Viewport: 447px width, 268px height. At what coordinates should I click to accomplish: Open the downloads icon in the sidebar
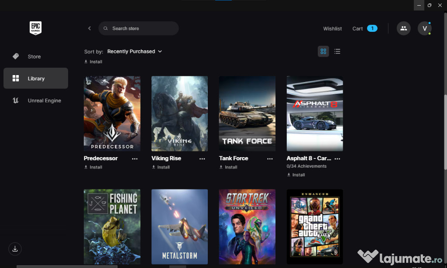point(15,249)
